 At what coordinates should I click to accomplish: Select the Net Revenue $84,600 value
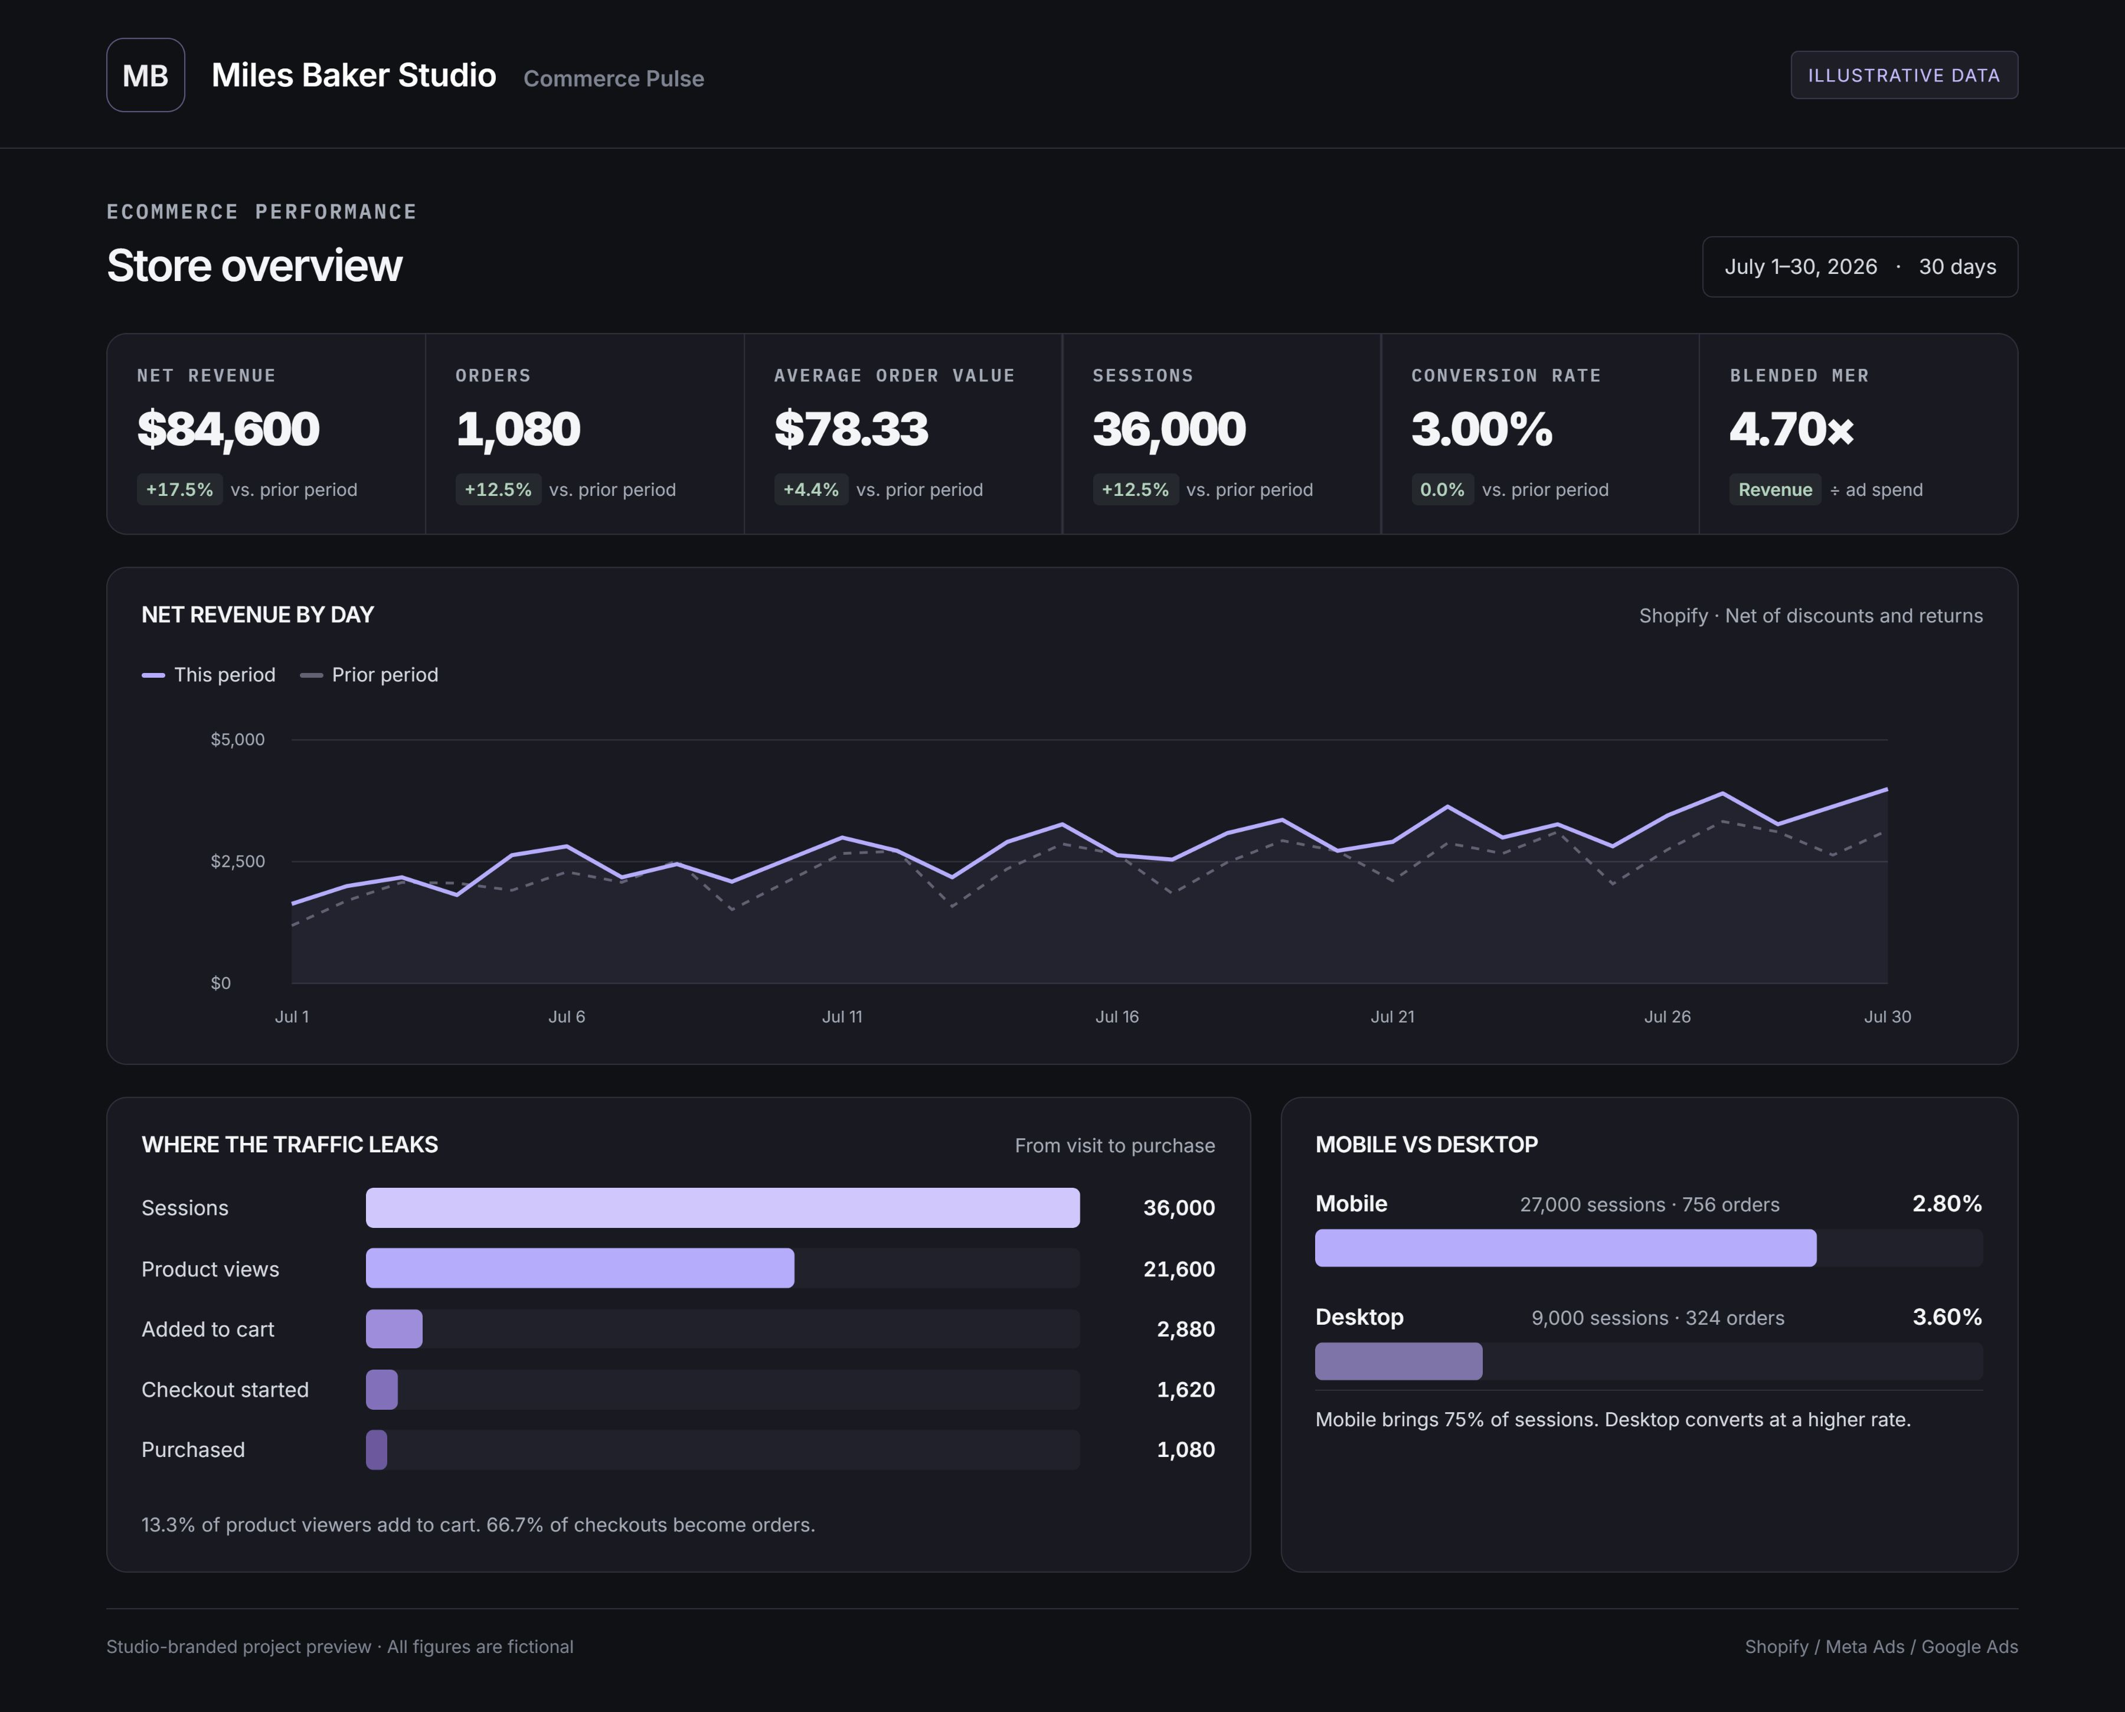coord(228,429)
